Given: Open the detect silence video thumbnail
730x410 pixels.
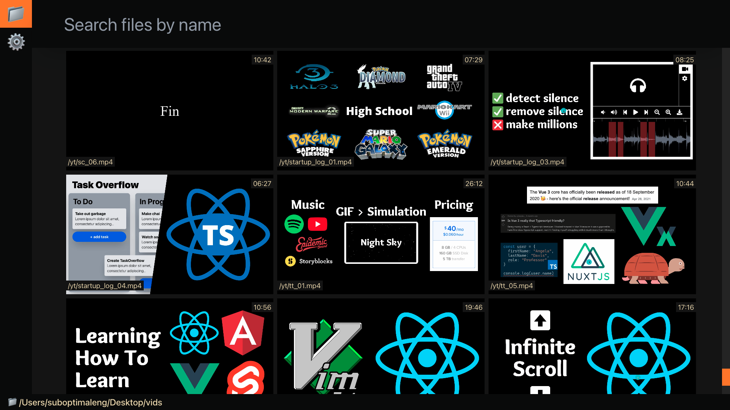Looking at the screenshot, I should (592, 110).
